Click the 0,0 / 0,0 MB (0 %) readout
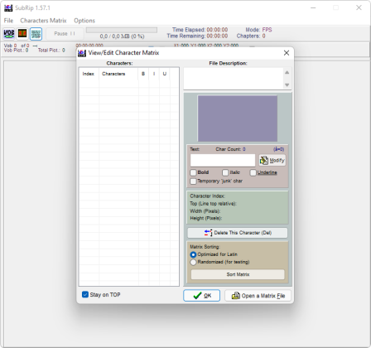 pyautogui.click(x=122, y=36)
